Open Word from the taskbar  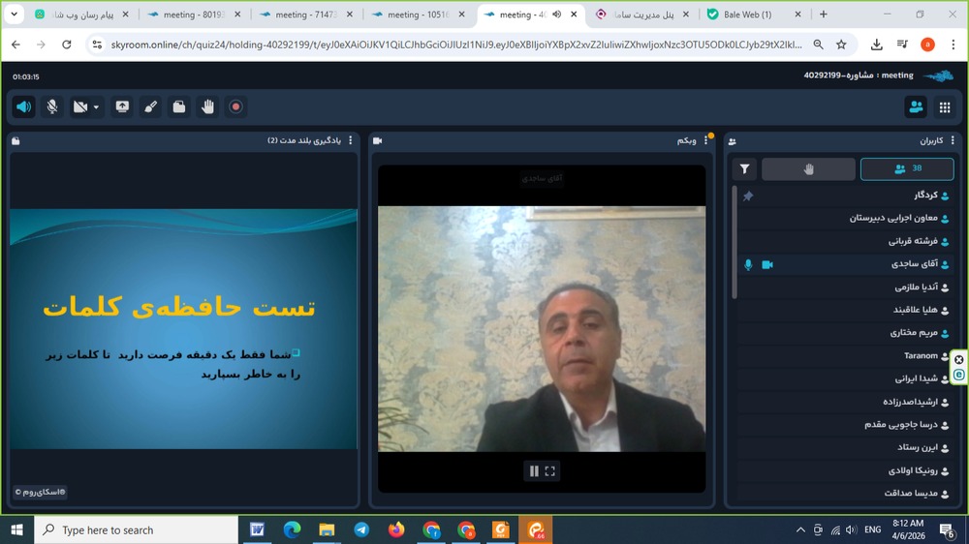258,529
